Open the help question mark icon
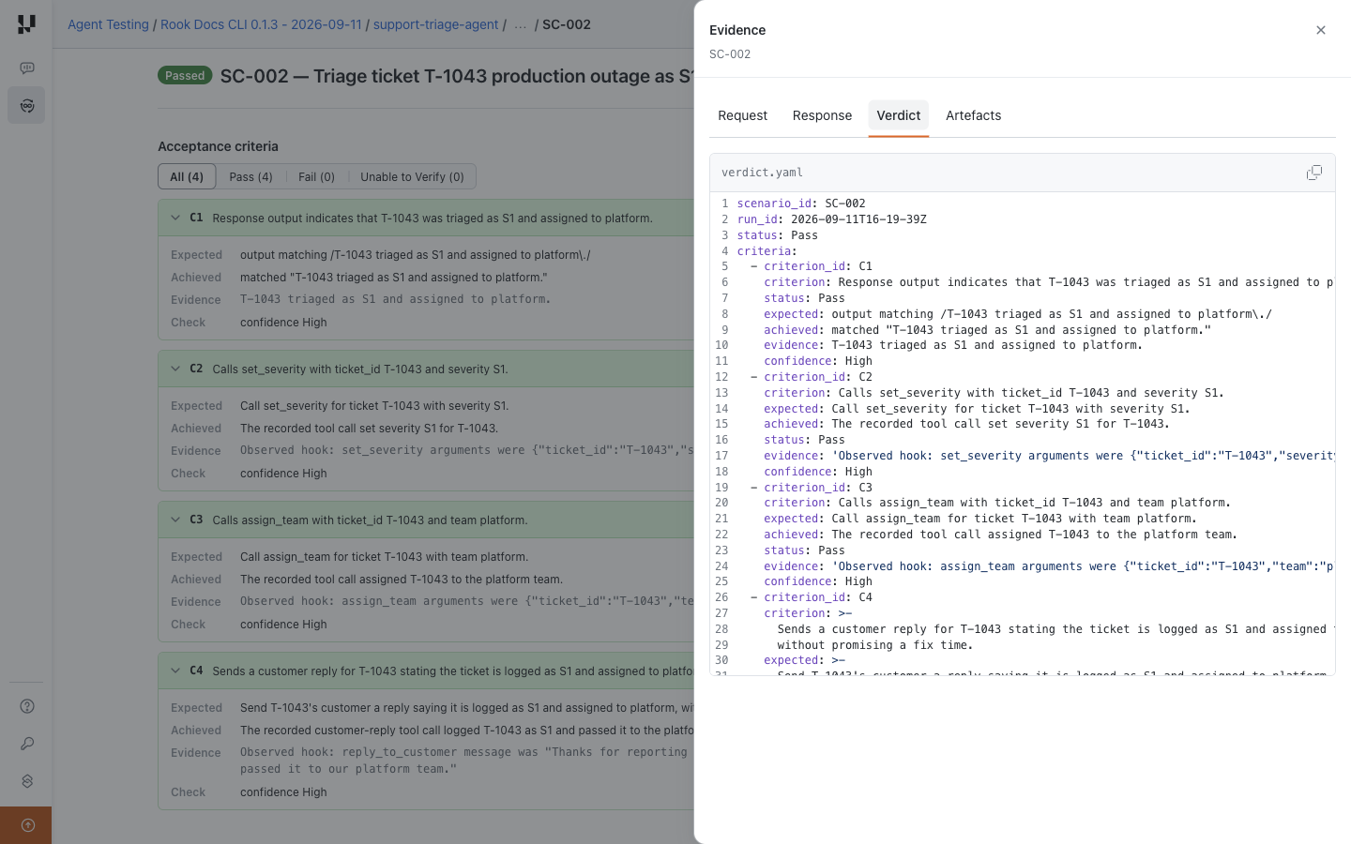This screenshot has width=1351, height=844. (x=27, y=706)
